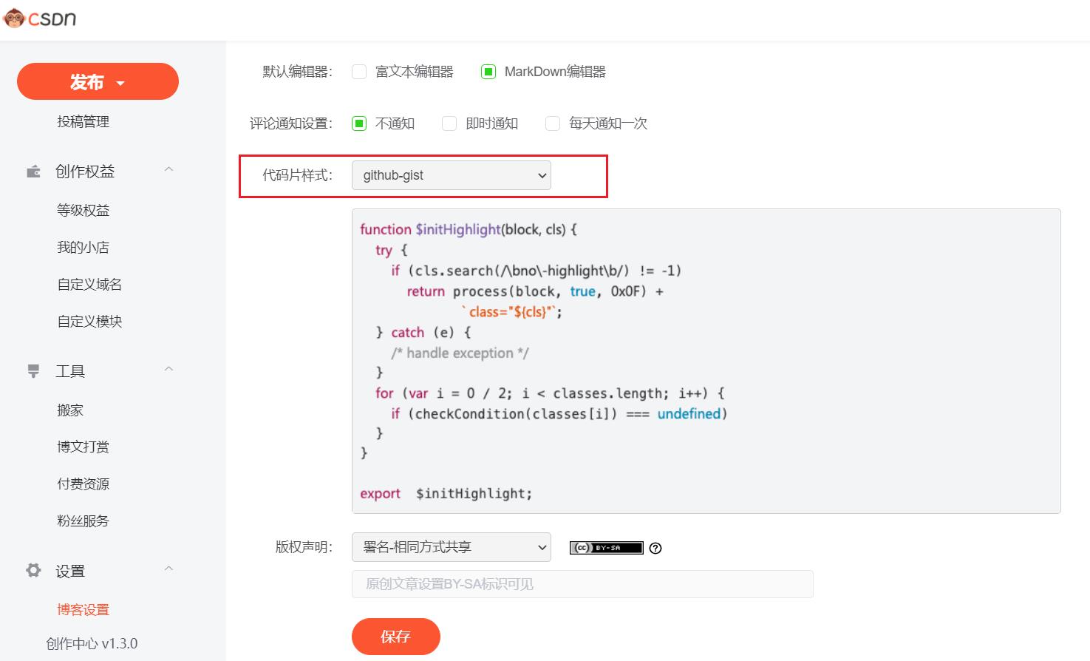Click the 代码片样式 label
The height and width of the screenshot is (661, 1090).
[297, 175]
